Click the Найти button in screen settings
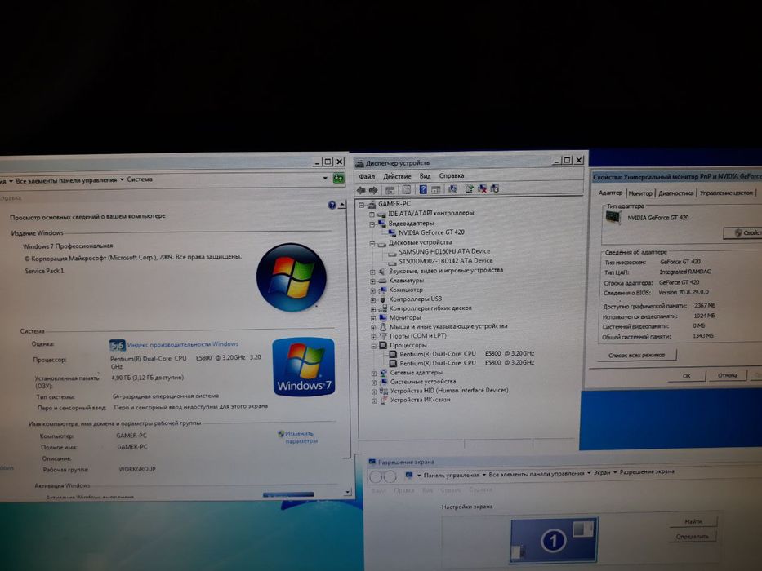762x571 pixels. click(693, 521)
